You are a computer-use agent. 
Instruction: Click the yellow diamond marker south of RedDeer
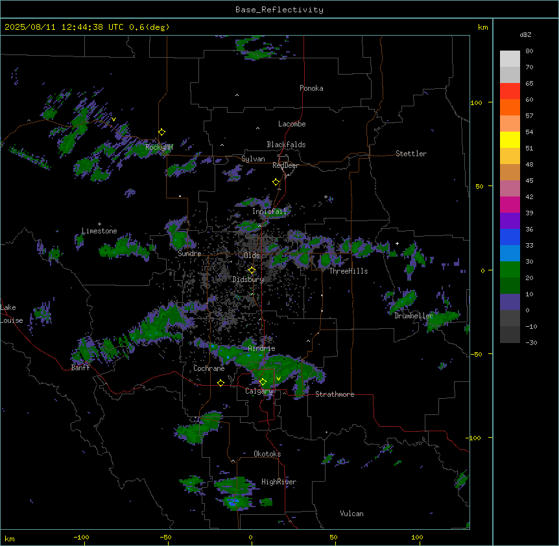[276, 182]
